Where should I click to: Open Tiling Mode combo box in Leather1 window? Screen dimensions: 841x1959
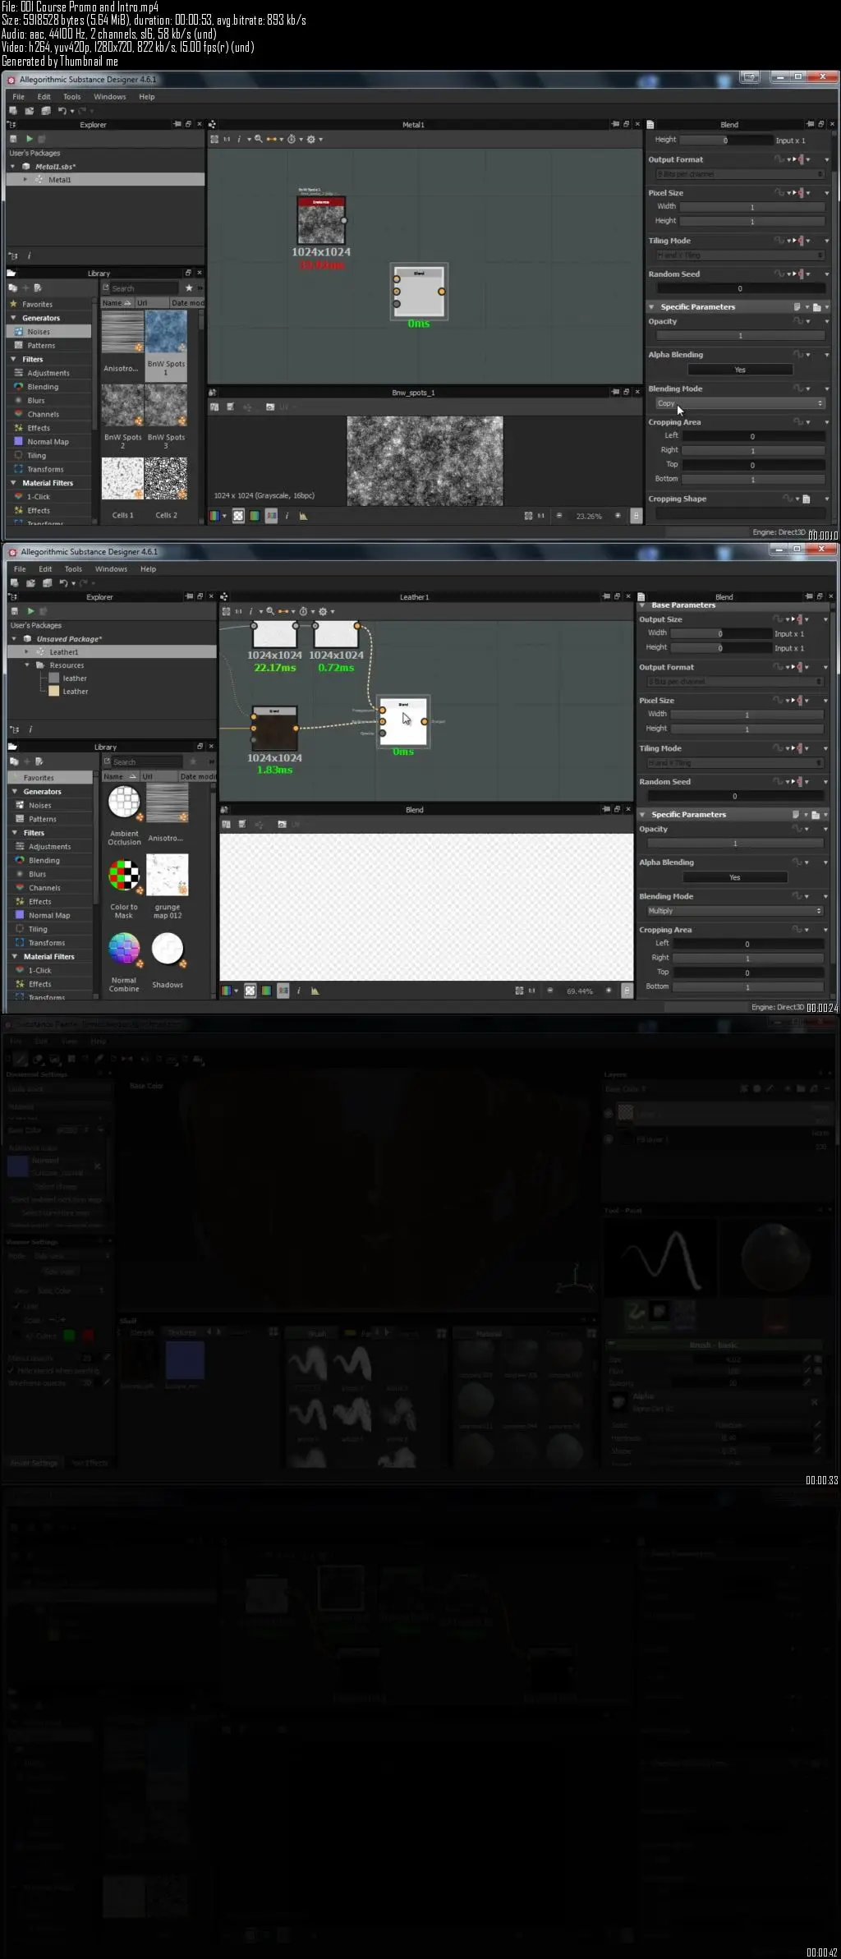[734, 763]
